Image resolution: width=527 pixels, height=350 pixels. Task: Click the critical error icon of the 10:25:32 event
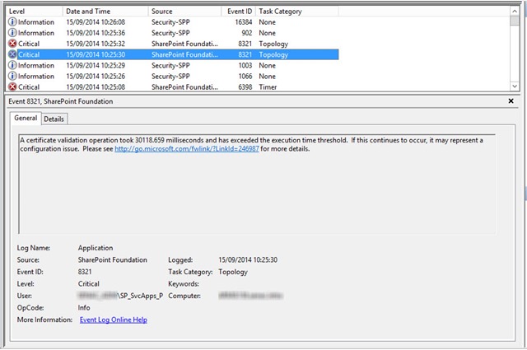coord(12,44)
